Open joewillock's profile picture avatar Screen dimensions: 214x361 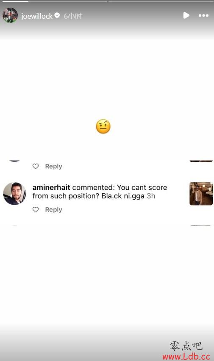click(x=10, y=15)
